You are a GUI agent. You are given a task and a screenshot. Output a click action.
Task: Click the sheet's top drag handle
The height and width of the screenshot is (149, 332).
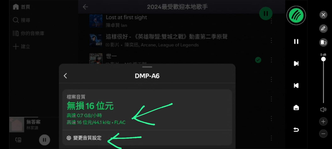click(x=147, y=67)
